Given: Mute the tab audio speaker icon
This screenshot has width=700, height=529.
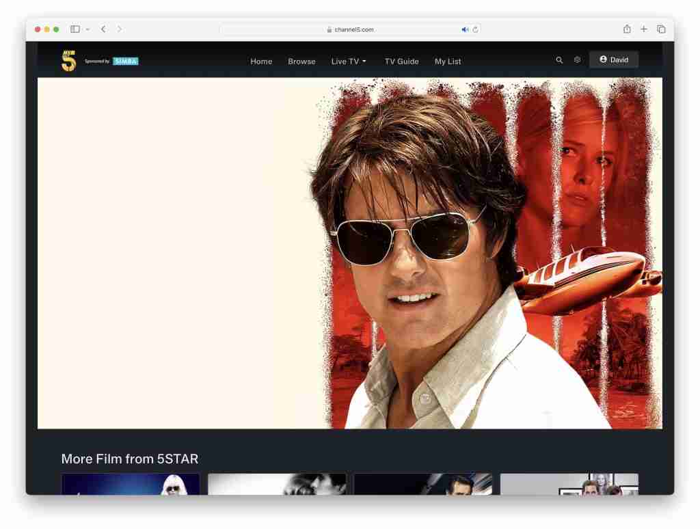Looking at the screenshot, I should click(x=465, y=29).
